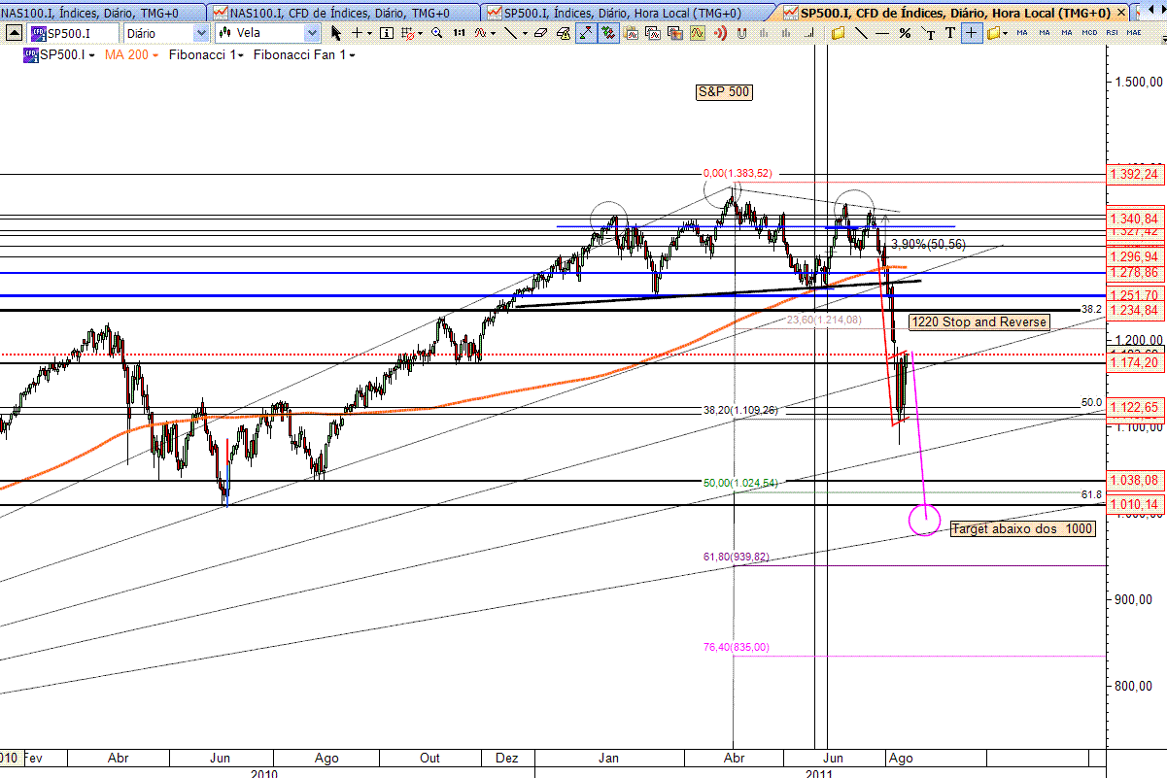Click the alert warning icon
This screenshot has height=778, width=1167.
563,32
